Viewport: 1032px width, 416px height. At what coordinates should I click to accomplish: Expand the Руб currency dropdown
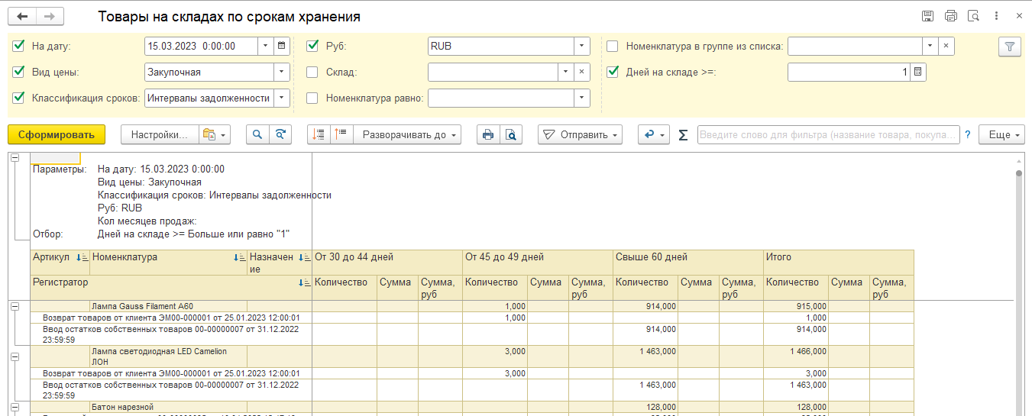tap(581, 46)
